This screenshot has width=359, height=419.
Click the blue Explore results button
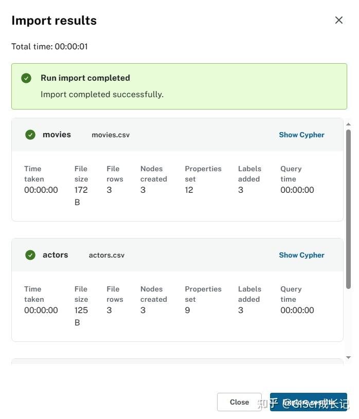[308, 402]
